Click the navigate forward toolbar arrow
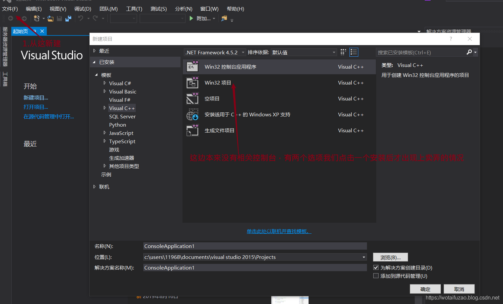 click(24, 19)
